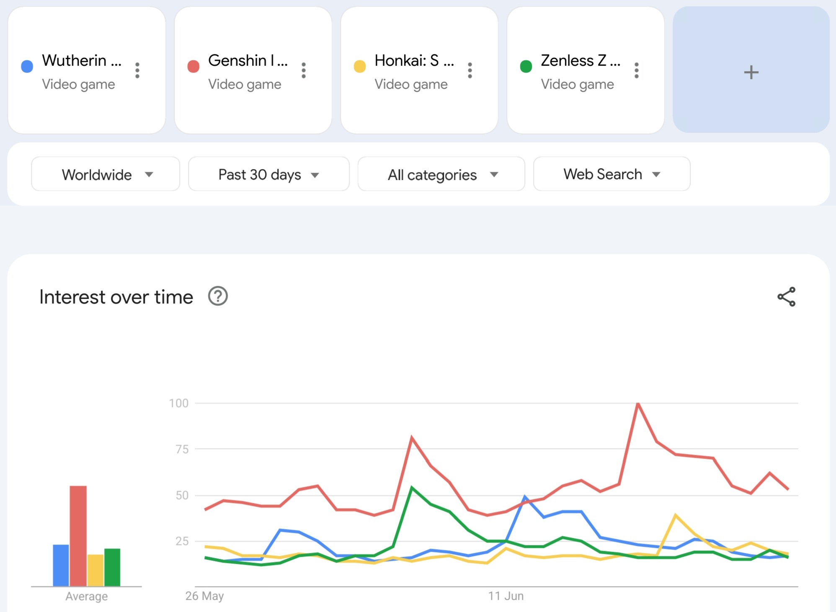The image size is (836, 612).
Task: Click the yellow average bar
Action: 95,570
